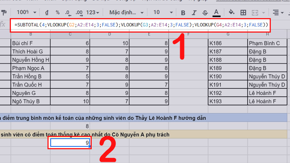Select the cell containing Phạm Ngọc A
Viewport: 290px width, 163px height.
tap(30, 68)
